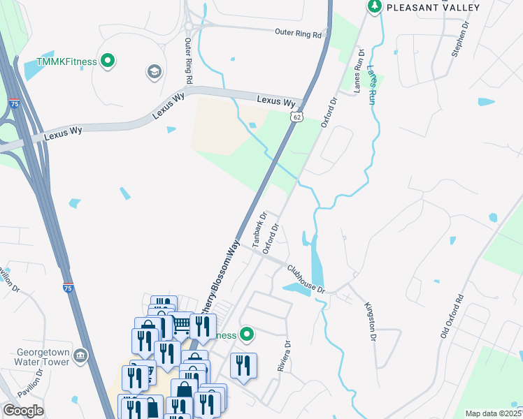Click the lower I-75 interstate shield
Image resolution: width=523 pixels, height=419 pixels.
pyautogui.click(x=68, y=288)
